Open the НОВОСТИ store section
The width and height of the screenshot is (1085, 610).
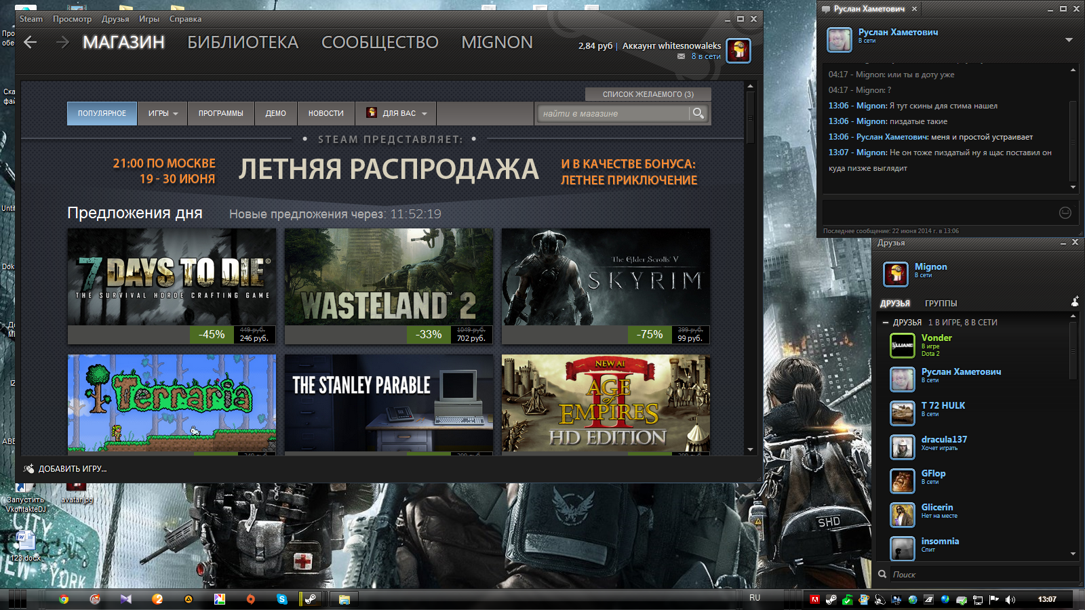[x=326, y=113]
